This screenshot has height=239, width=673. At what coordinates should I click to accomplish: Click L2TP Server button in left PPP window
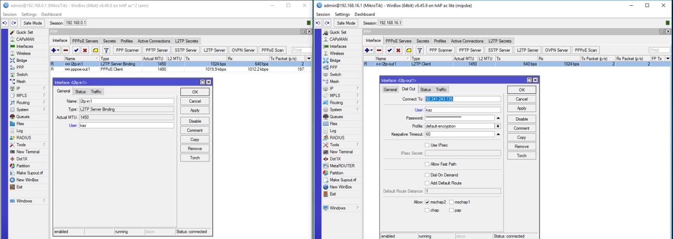pyautogui.click(x=215, y=50)
